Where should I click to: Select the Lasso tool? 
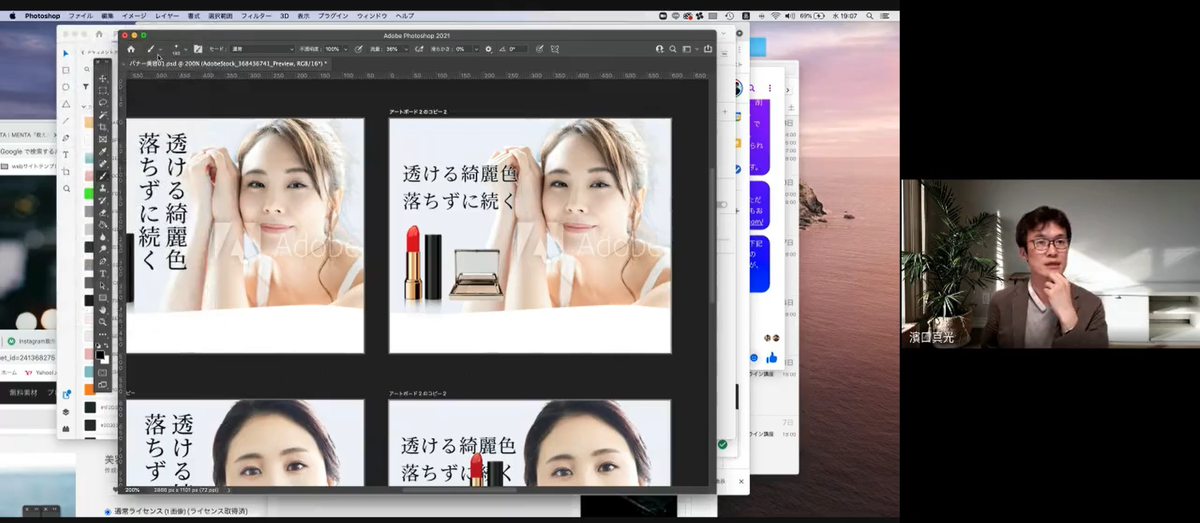103,103
